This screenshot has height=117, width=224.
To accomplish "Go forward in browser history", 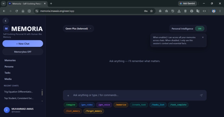I will (10, 11).
